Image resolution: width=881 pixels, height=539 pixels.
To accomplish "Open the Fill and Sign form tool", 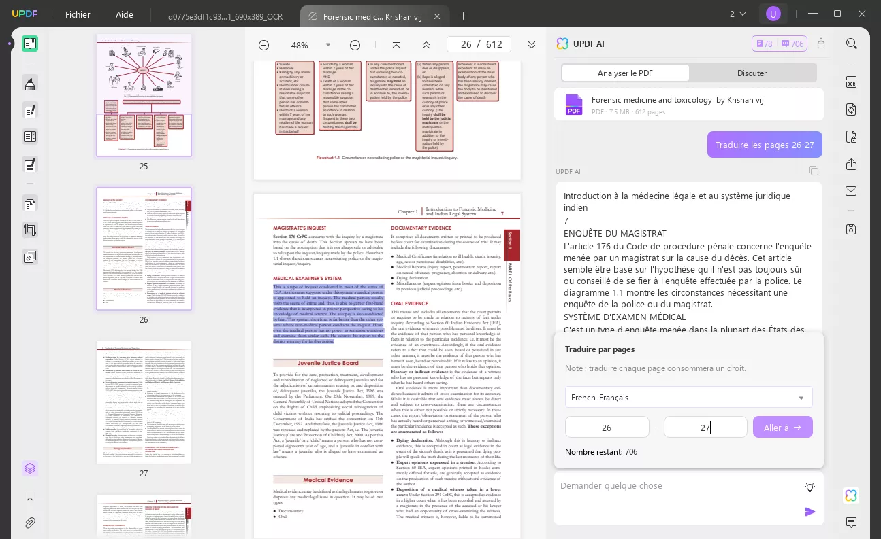I will [x=30, y=164].
